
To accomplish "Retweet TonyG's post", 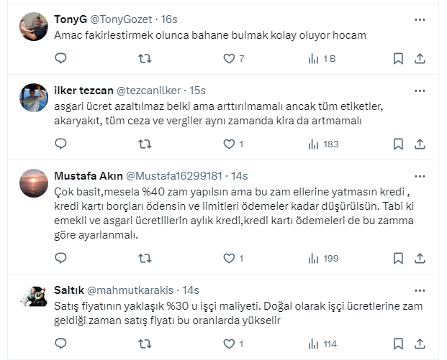I will pos(144,59).
